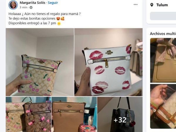
Task: Click the heart-eyes emoji in post text
Action: pos(58,18)
